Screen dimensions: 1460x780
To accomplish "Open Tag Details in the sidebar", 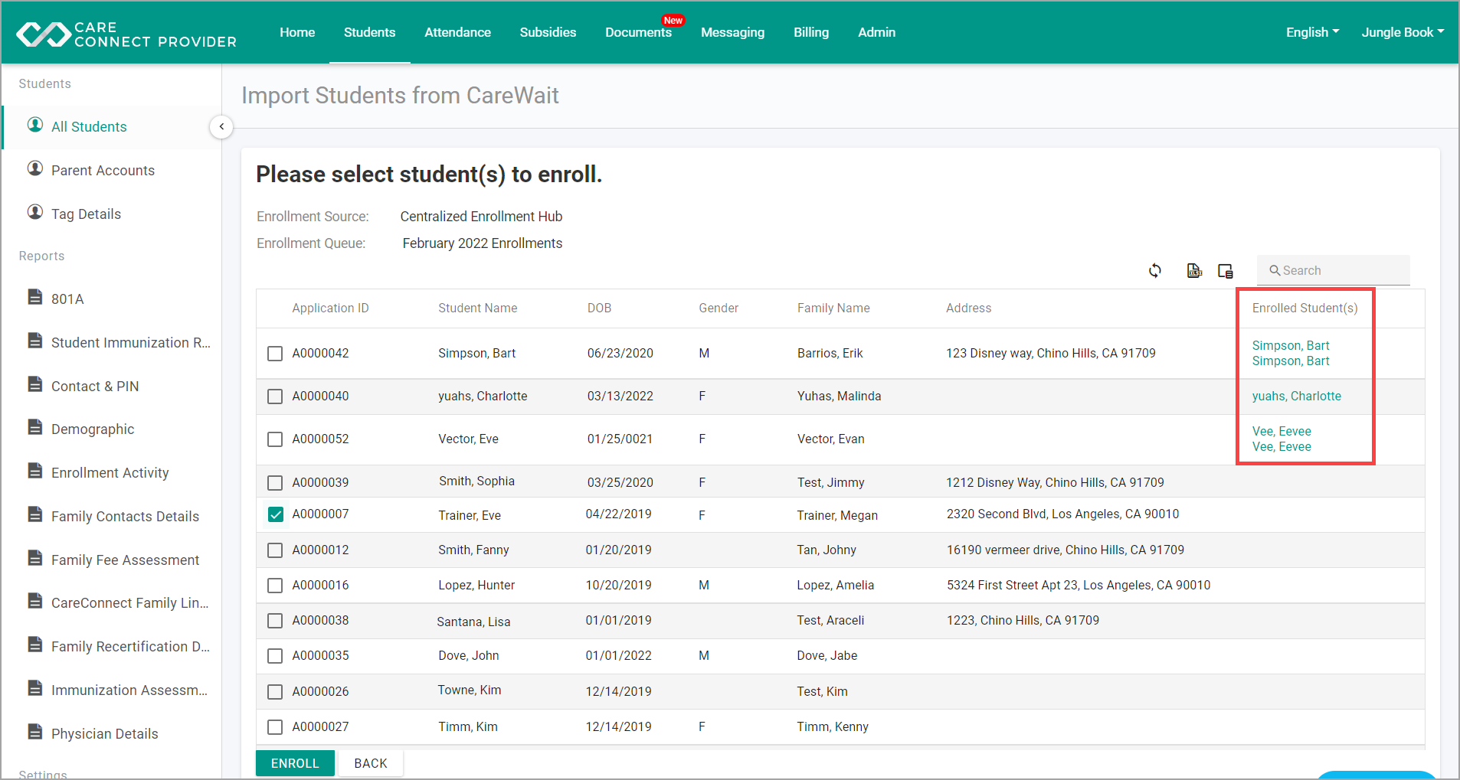I will click(x=86, y=214).
